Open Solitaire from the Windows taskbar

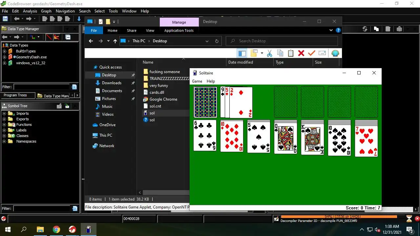(88, 229)
